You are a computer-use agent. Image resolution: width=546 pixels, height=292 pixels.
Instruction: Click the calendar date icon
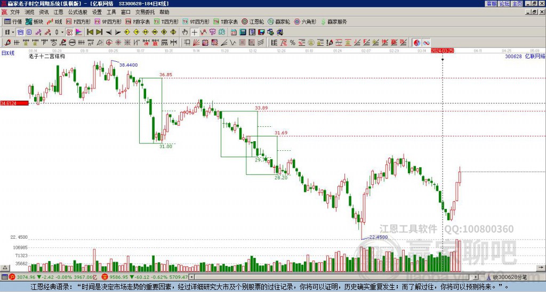(234, 33)
